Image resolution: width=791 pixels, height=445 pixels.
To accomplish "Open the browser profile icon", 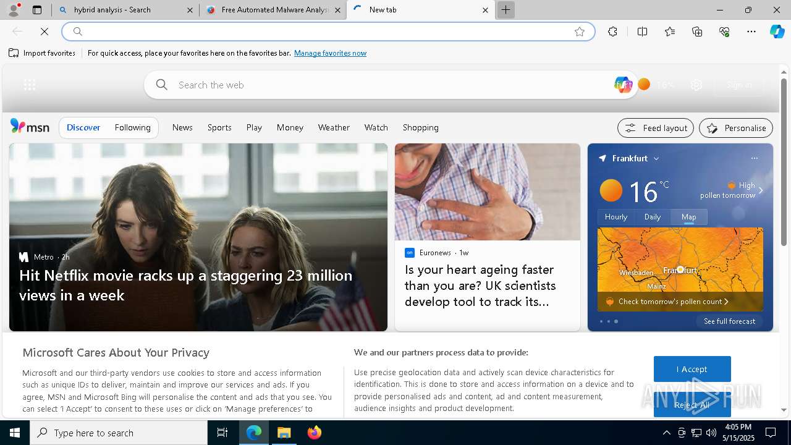I will coord(13,10).
